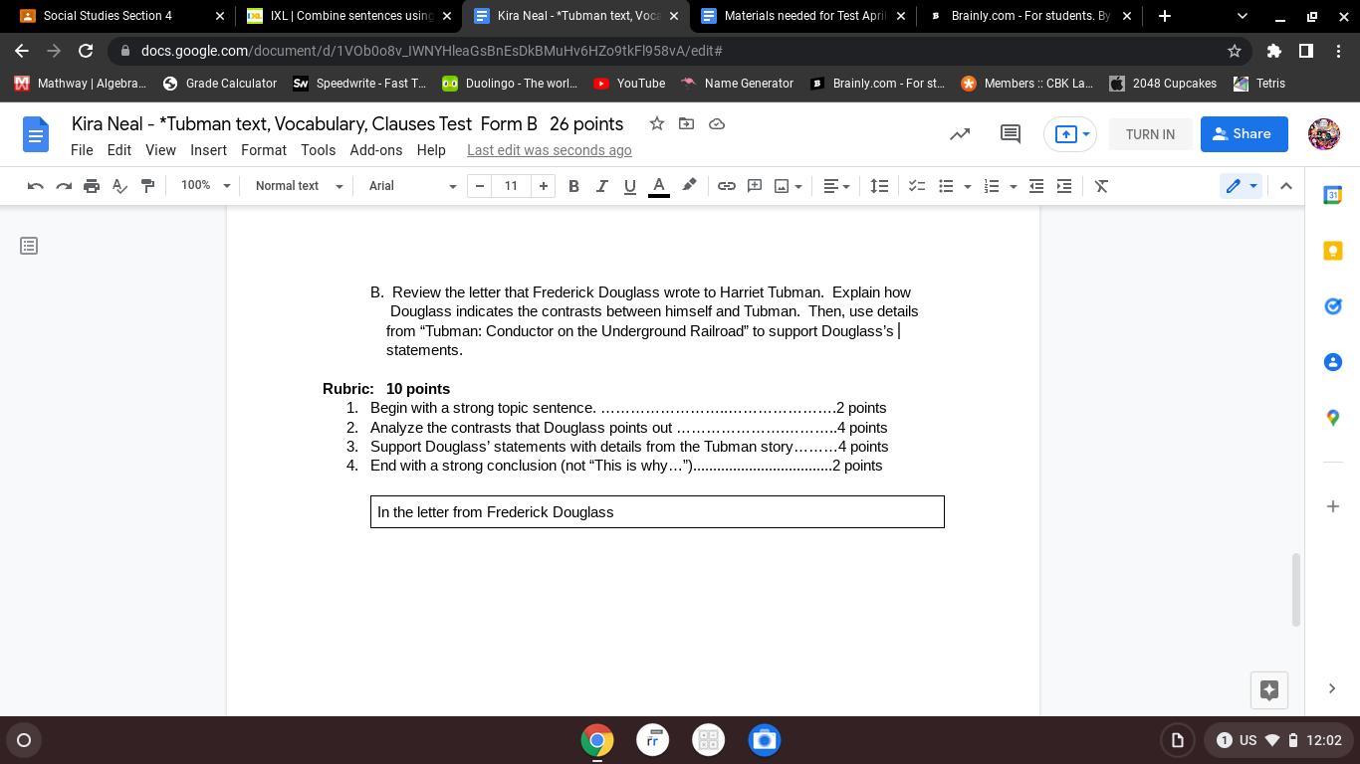
Task: Click the Explore button
Action: tap(1269, 690)
